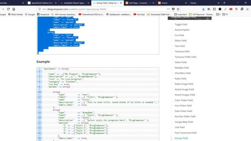Open Css Field in sidebar
Screen dimensions: 251x141
point(179,35)
